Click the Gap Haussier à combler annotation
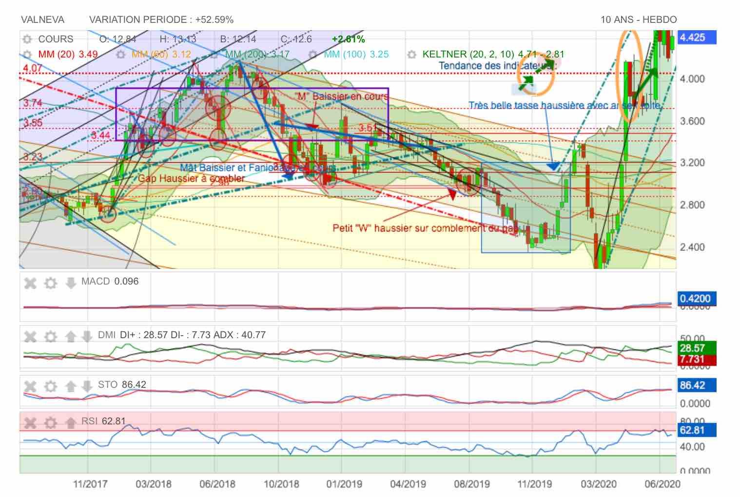Viewport: 740px width, 497px height. pyautogui.click(x=191, y=178)
